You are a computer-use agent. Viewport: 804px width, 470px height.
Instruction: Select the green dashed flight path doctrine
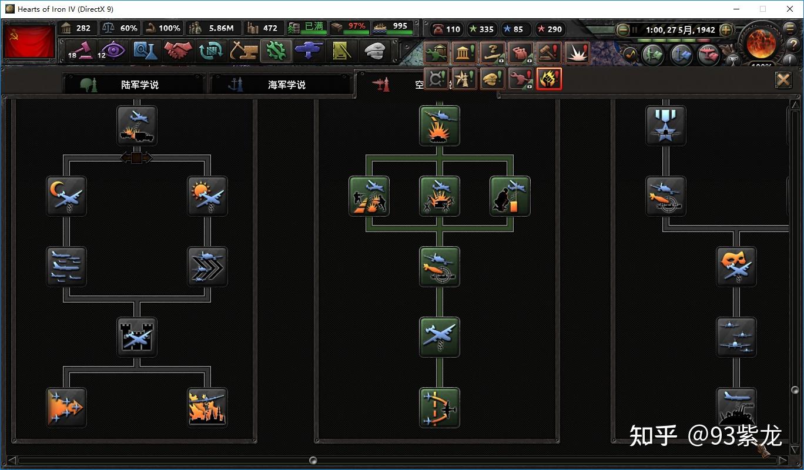(440, 408)
